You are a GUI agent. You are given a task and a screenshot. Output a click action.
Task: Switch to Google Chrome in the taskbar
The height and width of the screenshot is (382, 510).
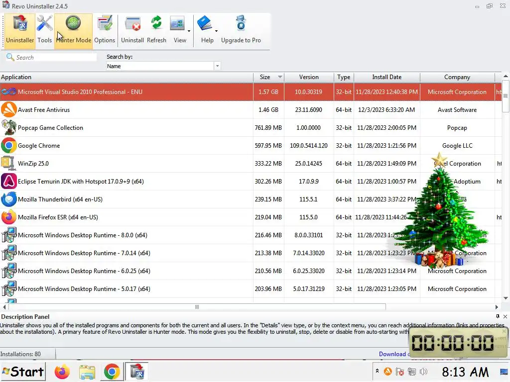[x=112, y=372]
